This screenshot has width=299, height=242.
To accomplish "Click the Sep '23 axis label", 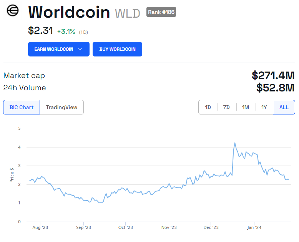I will click(83, 227).
